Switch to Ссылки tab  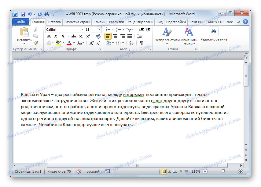(99, 22)
